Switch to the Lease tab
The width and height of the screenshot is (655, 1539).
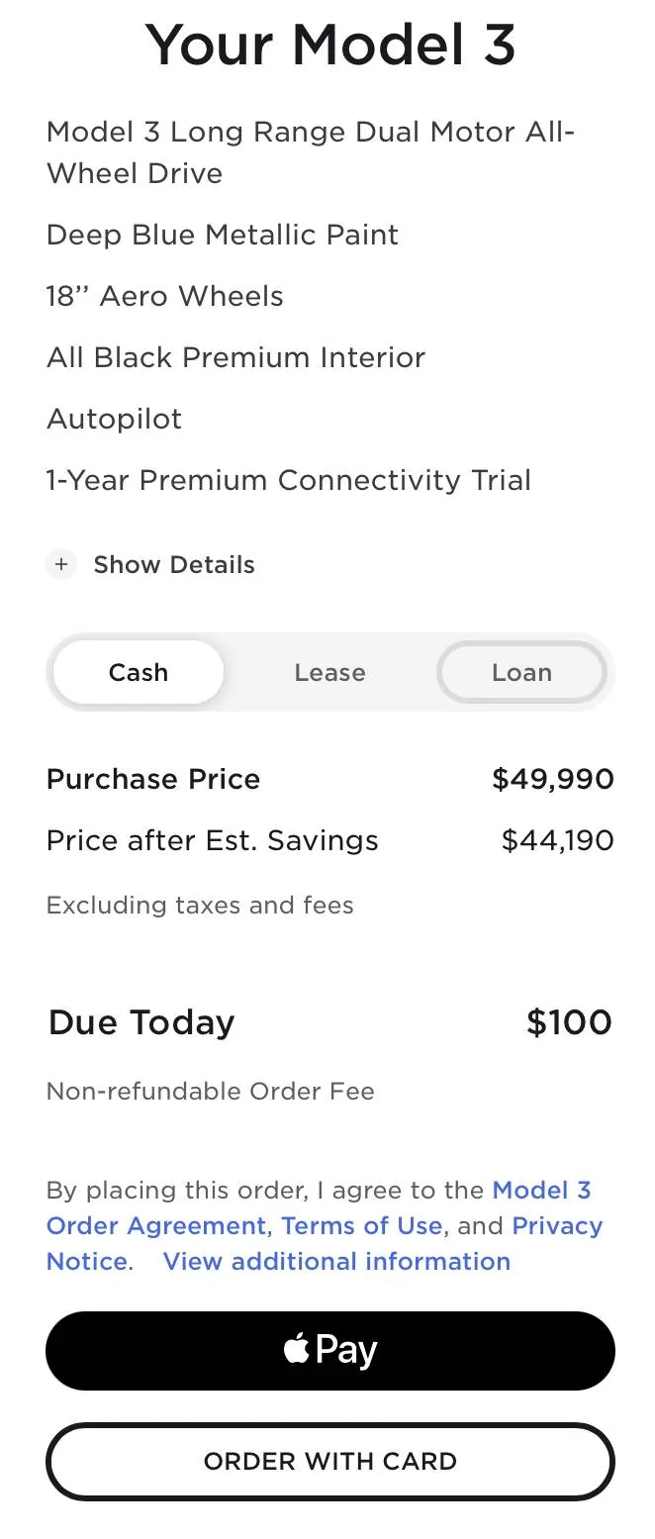(329, 672)
